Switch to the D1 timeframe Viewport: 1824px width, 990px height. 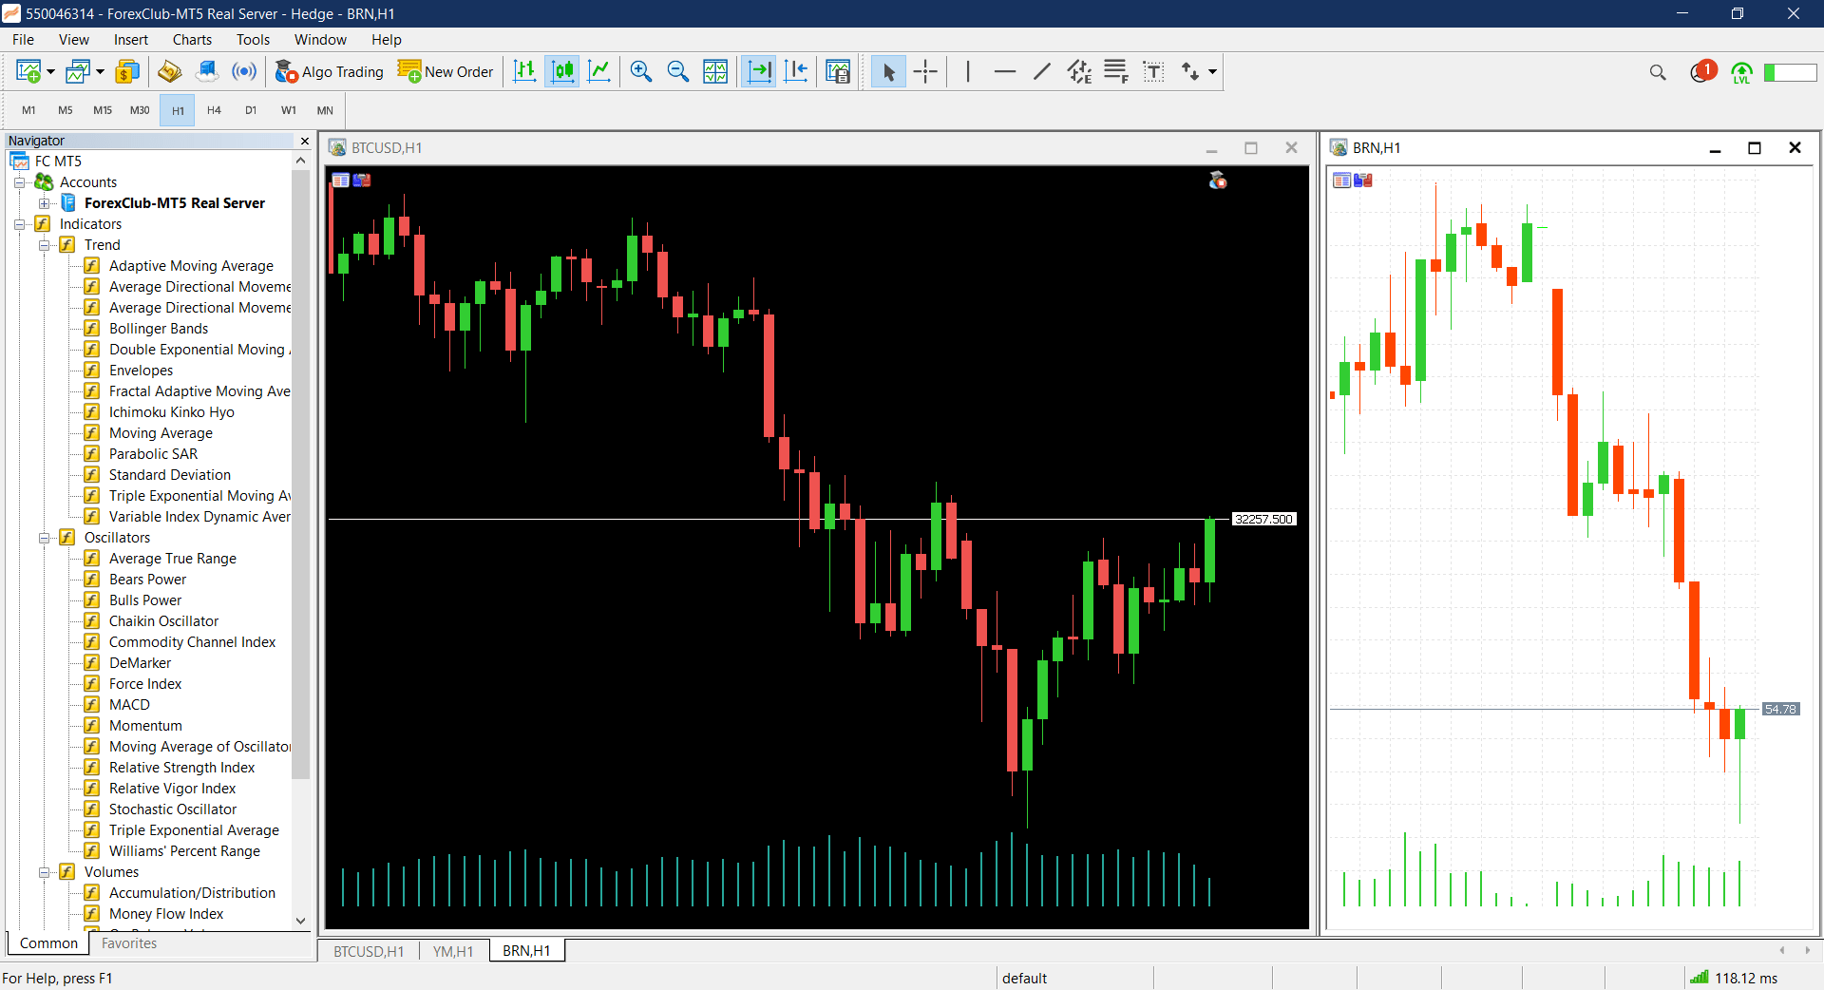pos(251,110)
